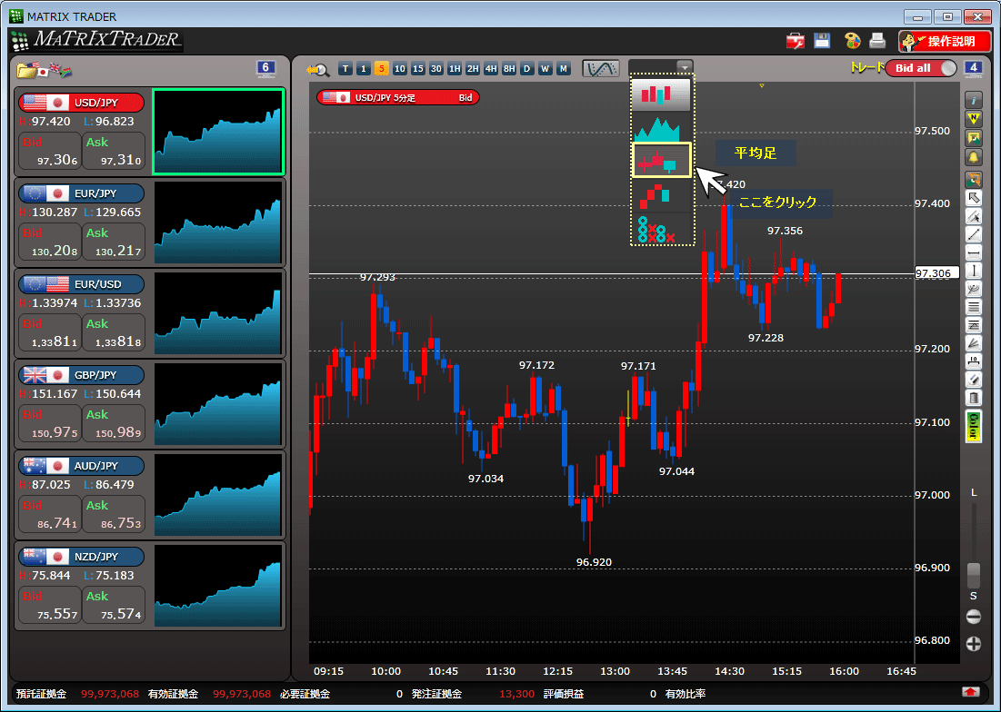
Task: Click the USD/JPY Bid price box
Action: click(50, 151)
